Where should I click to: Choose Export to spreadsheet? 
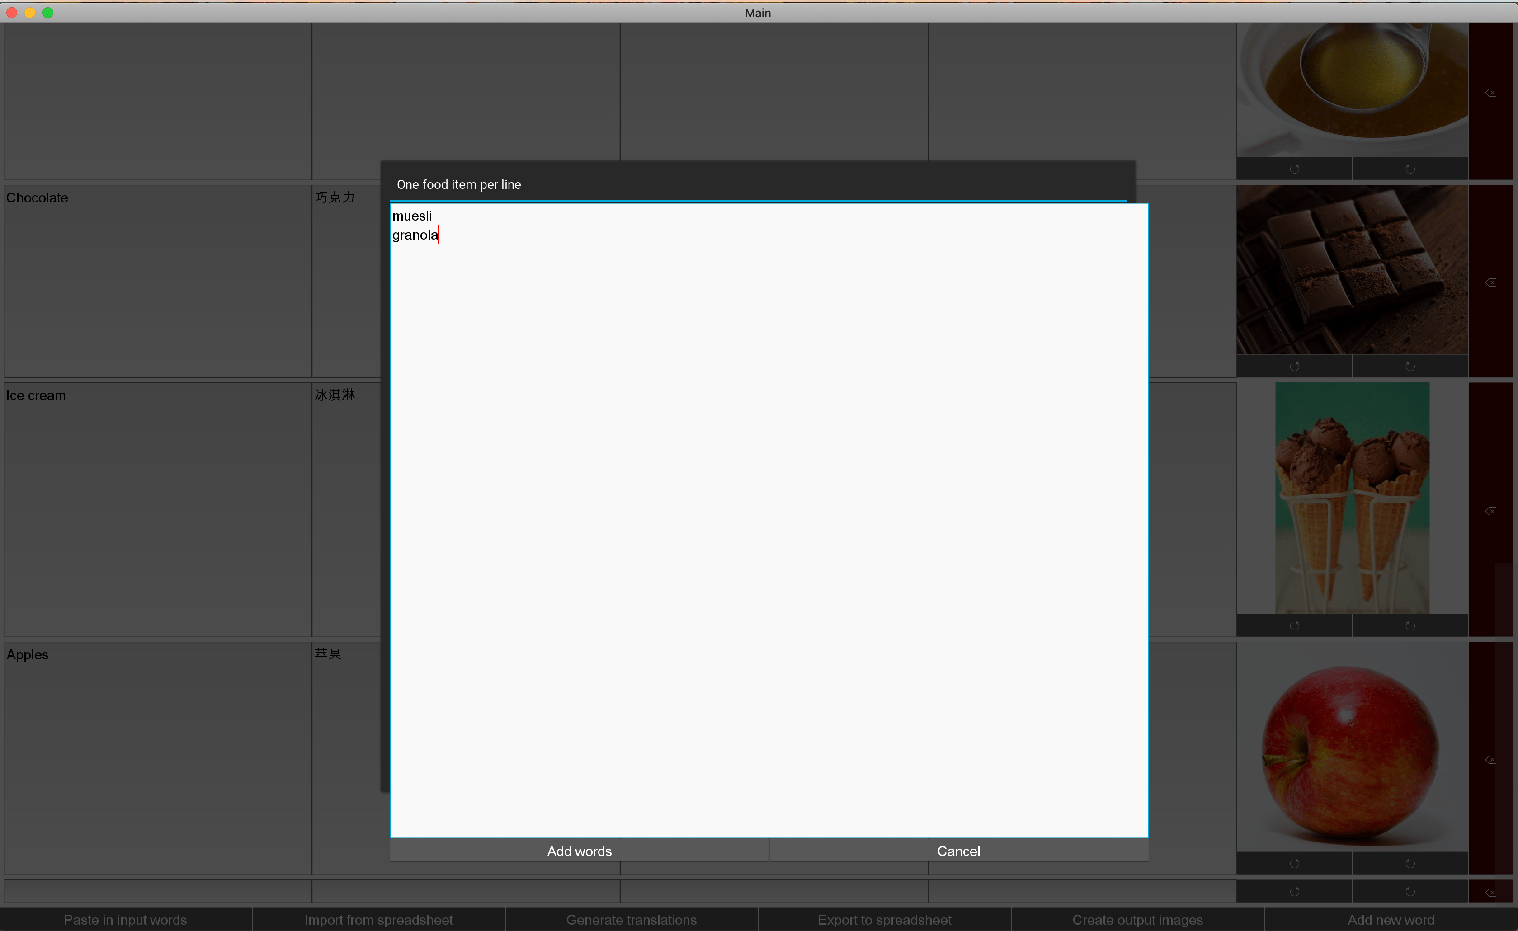tap(885, 919)
